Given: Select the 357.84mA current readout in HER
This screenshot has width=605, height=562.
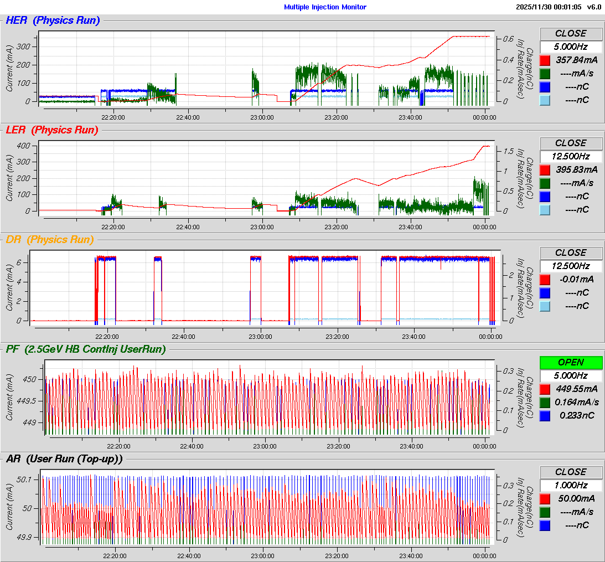Looking at the screenshot, I should [x=576, y=60].
